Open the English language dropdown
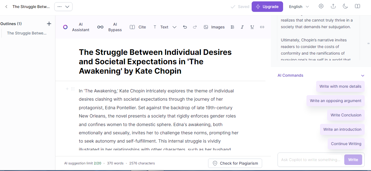The image size is (371, 171). [299, 7]
